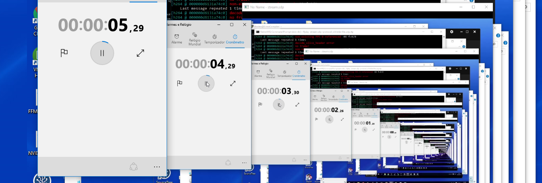
Task: Open the ellipsis menu below the 03,30 stopwatch
Action: tap(305, 160)
